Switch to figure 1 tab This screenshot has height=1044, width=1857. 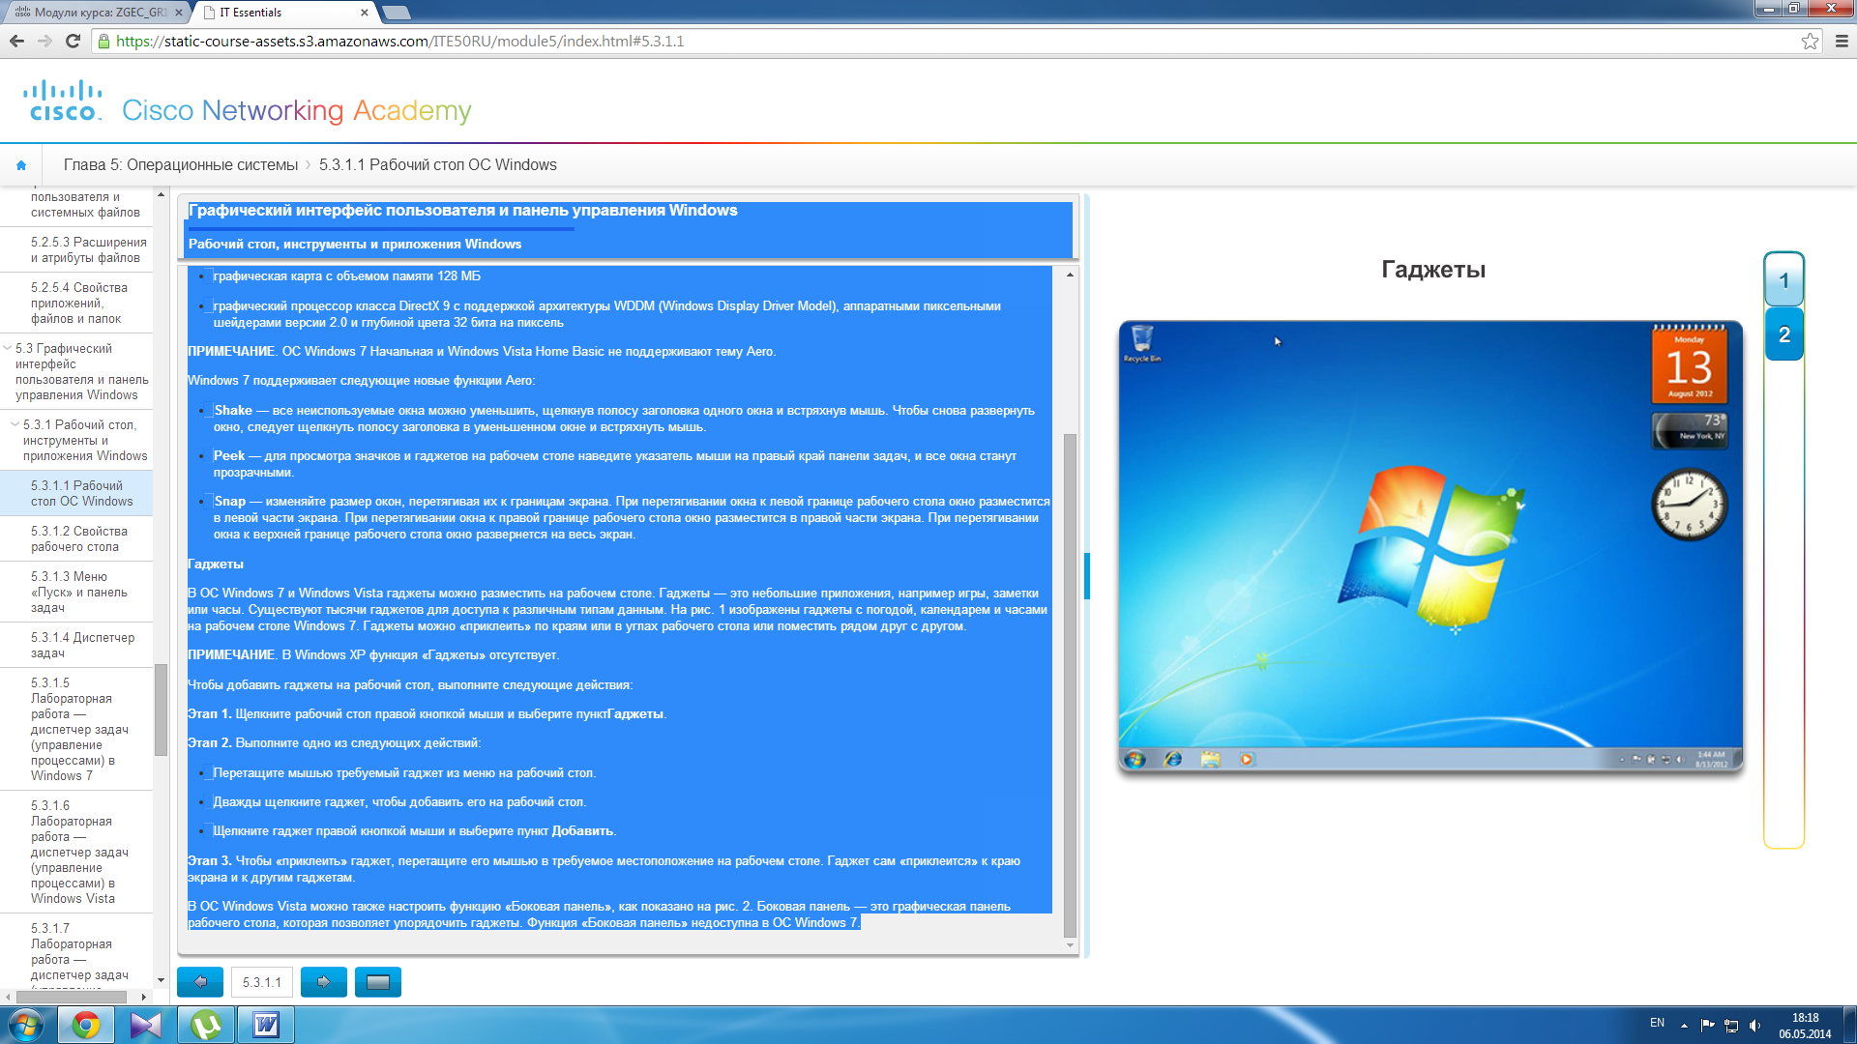tap(1784, 281)
